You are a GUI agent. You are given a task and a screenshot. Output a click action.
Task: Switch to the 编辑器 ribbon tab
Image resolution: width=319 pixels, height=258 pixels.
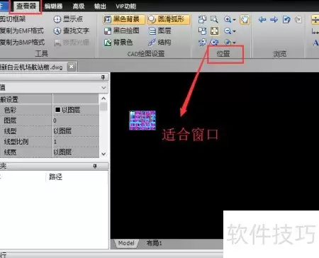pyautogui.click(x=54, y=6)
